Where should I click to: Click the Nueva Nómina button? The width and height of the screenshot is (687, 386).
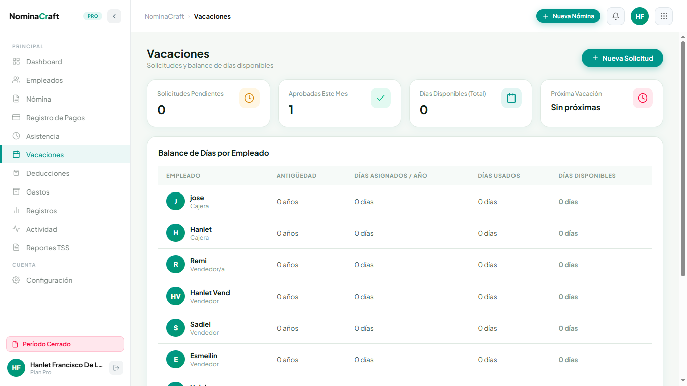pyautogui.click(x=568, y=16)
